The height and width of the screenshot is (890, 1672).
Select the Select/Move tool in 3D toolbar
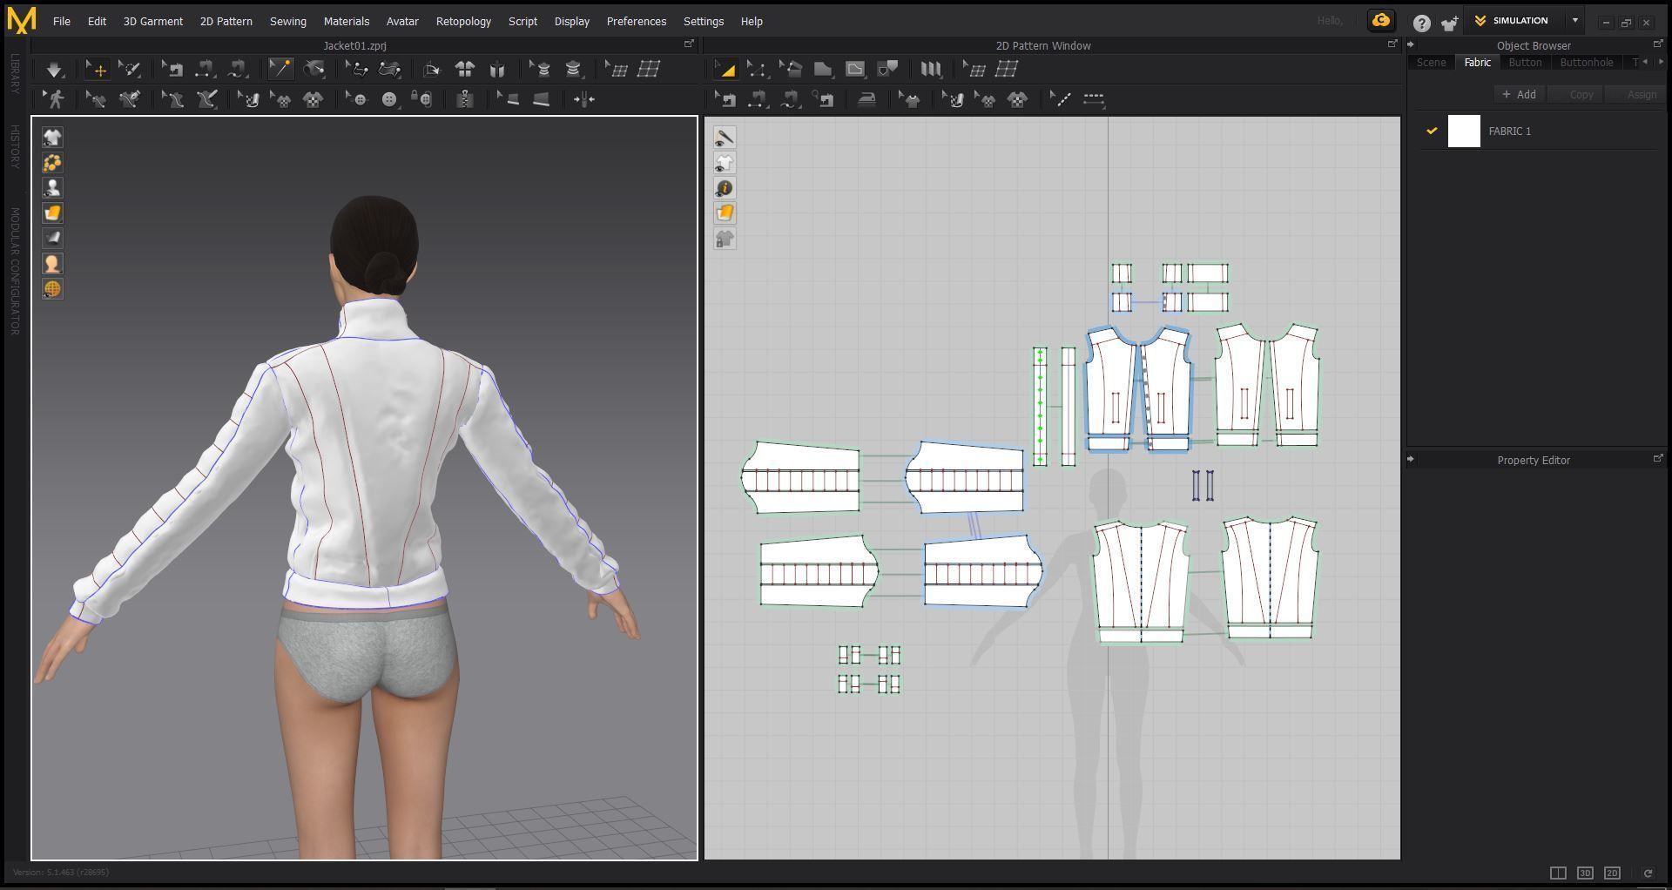coord(96,70)
